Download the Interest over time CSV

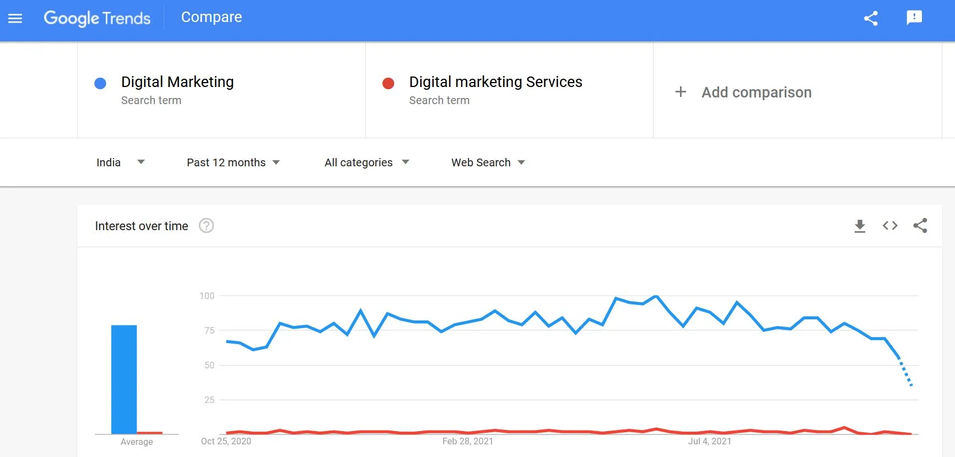point(860,226)
